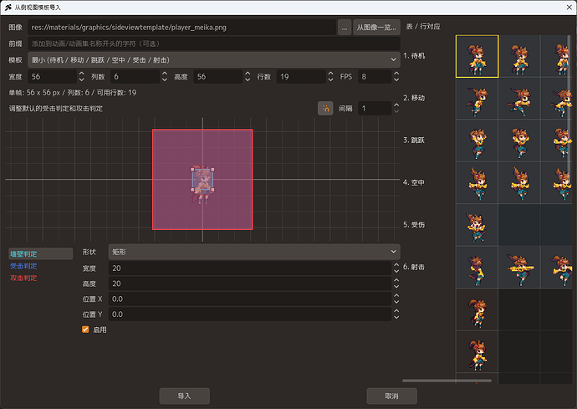The image size is (577, 409).
Task: Click the '1. 待机' row label
Action: (414, 55)
